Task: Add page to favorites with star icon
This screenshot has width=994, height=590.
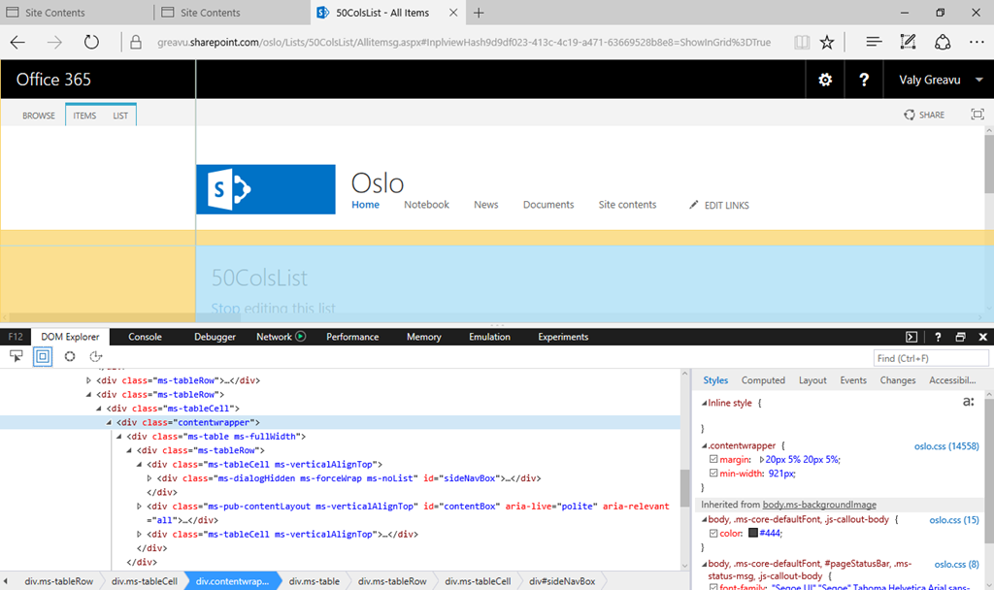Action: tap(827, 42)
